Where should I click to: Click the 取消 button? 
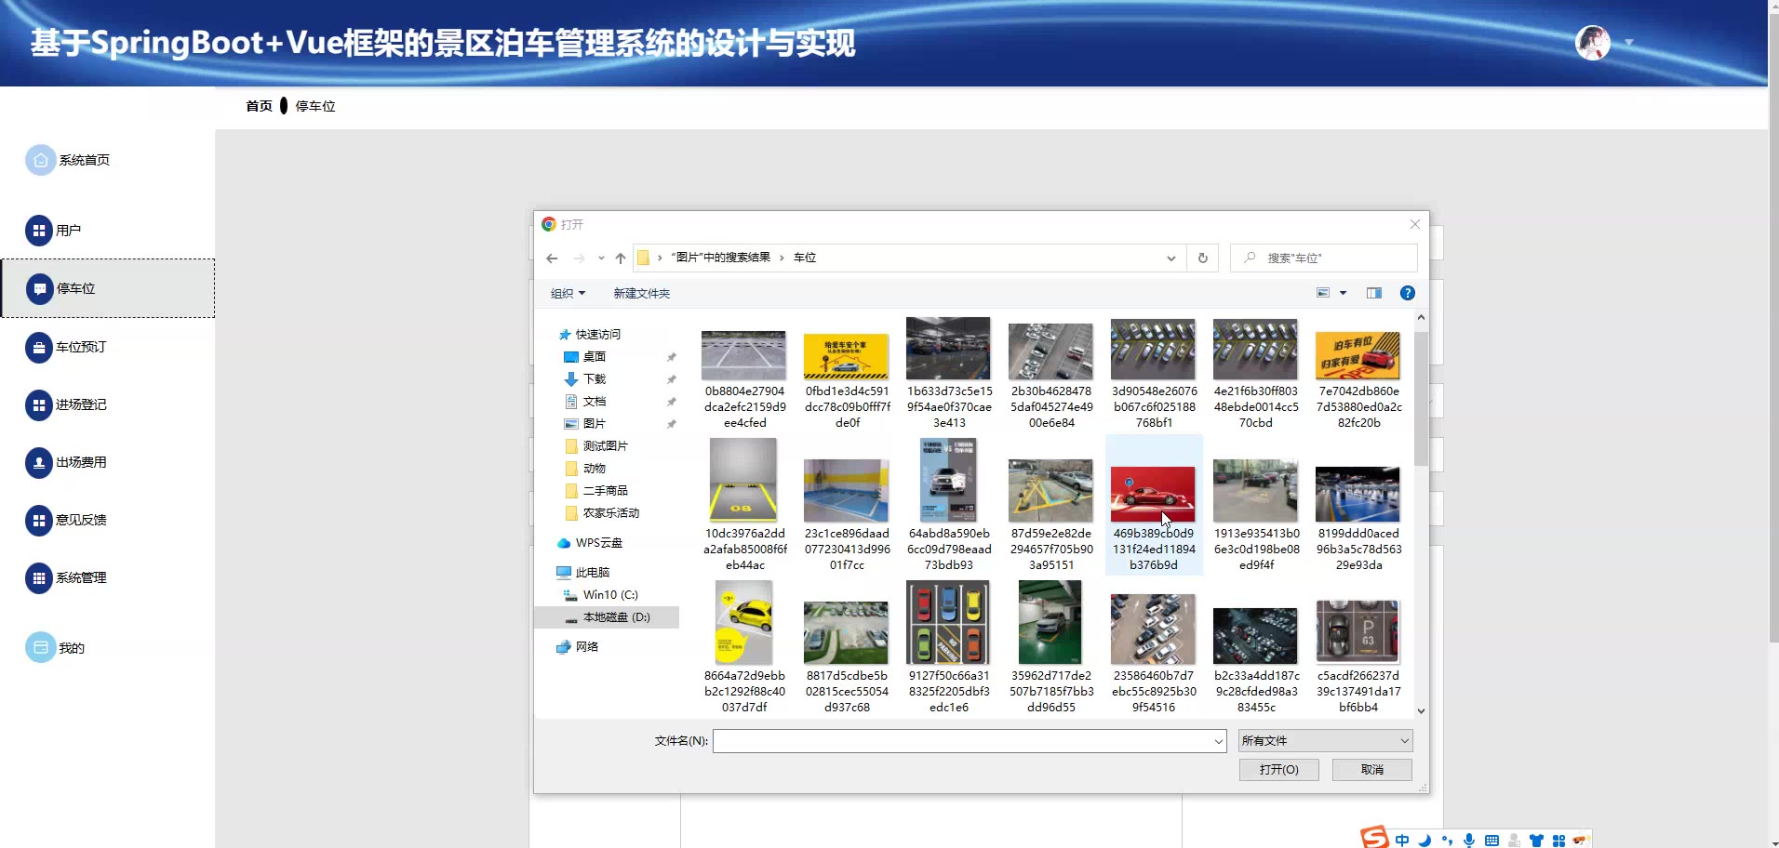1371,770
